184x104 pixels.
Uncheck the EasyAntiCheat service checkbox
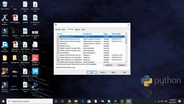coord(58,53)
